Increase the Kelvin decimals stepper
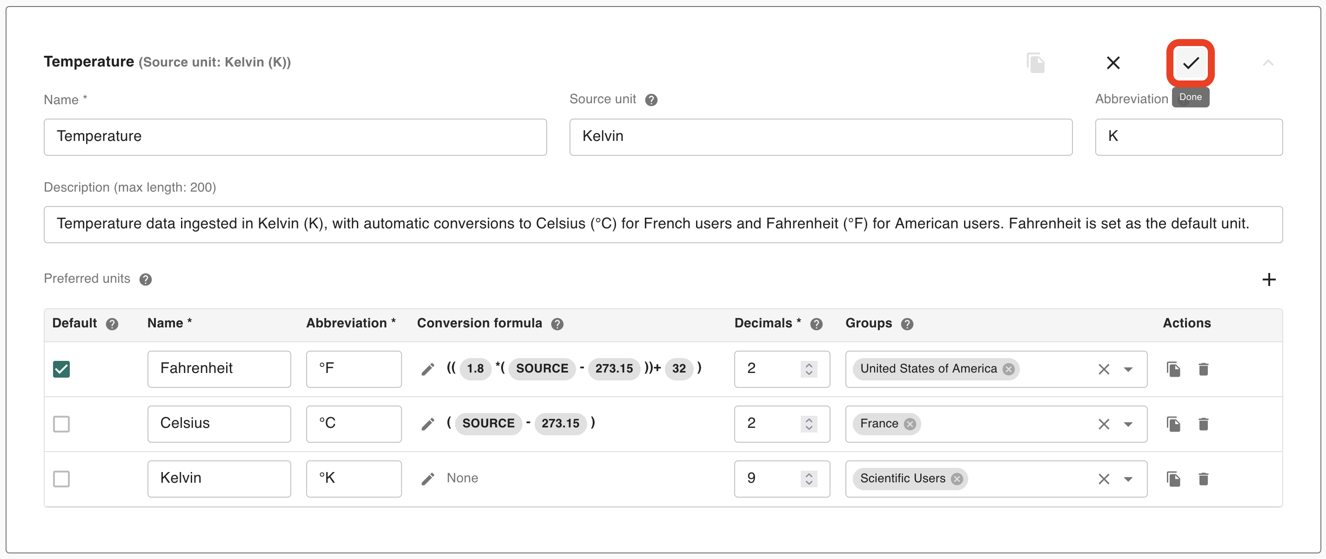The width and height of the screenshot is (1326, 559). 809,474
